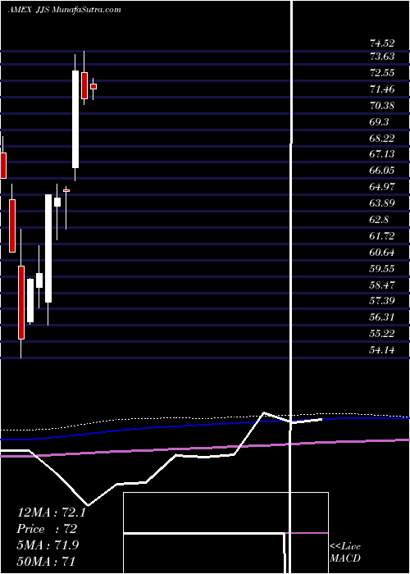Image resolution: width=410 pixels, height=574 pixels.
Task: Click the 73.63 price axis label
Action: 382,57
